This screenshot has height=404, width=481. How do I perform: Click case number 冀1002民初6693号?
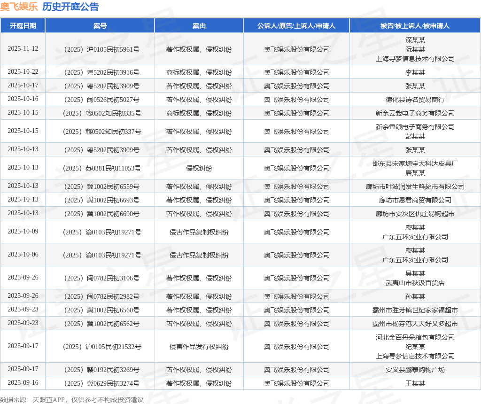tap(102, 200)
